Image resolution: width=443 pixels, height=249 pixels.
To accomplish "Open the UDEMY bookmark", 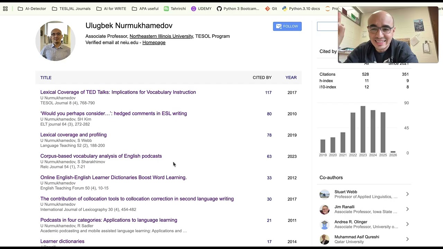I will click(201, 9).
